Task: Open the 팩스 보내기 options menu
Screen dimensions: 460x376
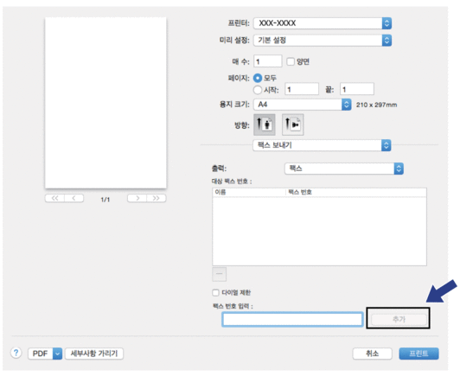Action: point(322,145)
